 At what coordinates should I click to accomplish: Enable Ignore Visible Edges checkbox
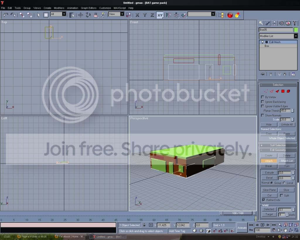(262, 106)
